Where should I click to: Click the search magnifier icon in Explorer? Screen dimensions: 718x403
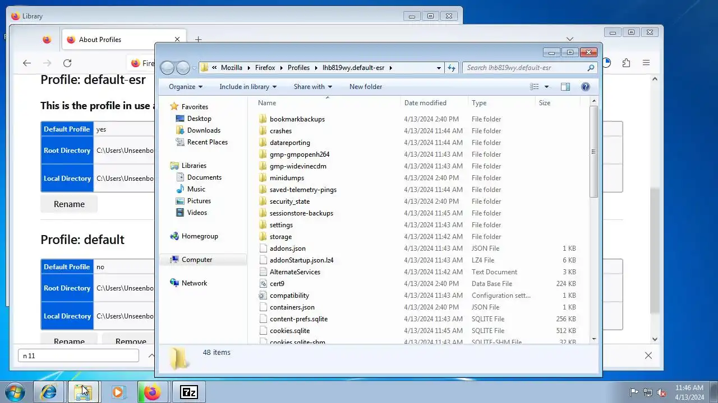591,68
